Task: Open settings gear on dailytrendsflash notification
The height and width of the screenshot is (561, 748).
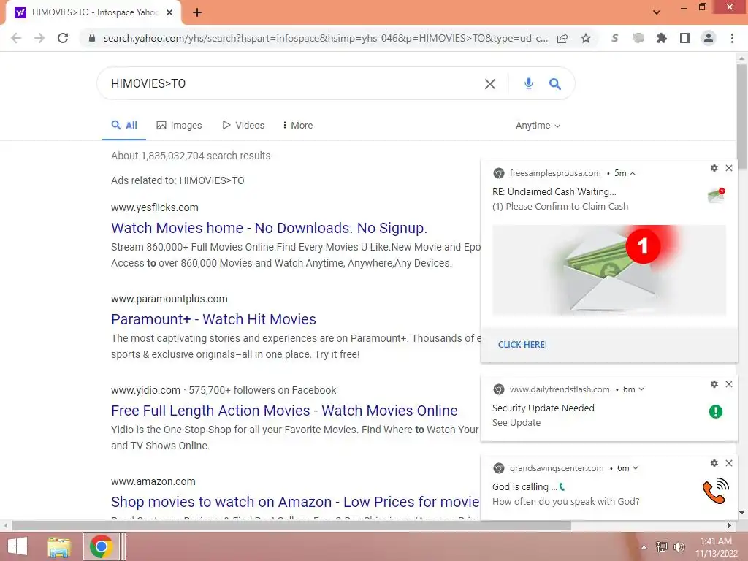Action: [714, 384]
